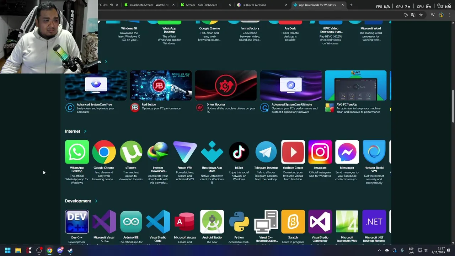Select the YouTube Center icon
Image resolution: width=455 pixels, height=256 pixels.
coord(293,152)
